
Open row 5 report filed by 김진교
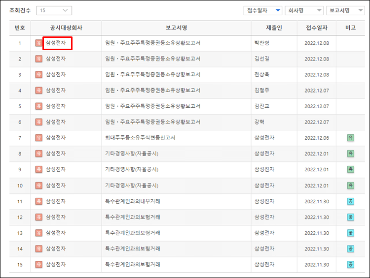tap(152, 106)
